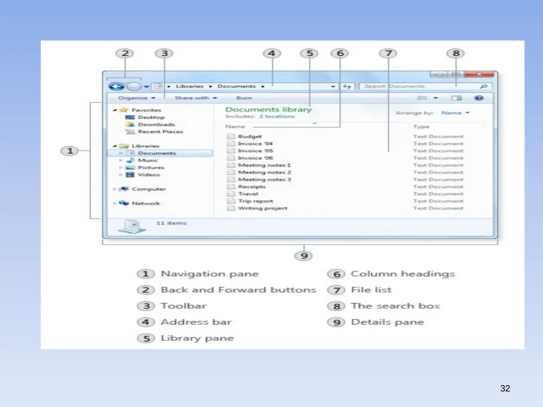Select Favorites in navigation pane
The image size is (543, 407).
click(146, 110)
